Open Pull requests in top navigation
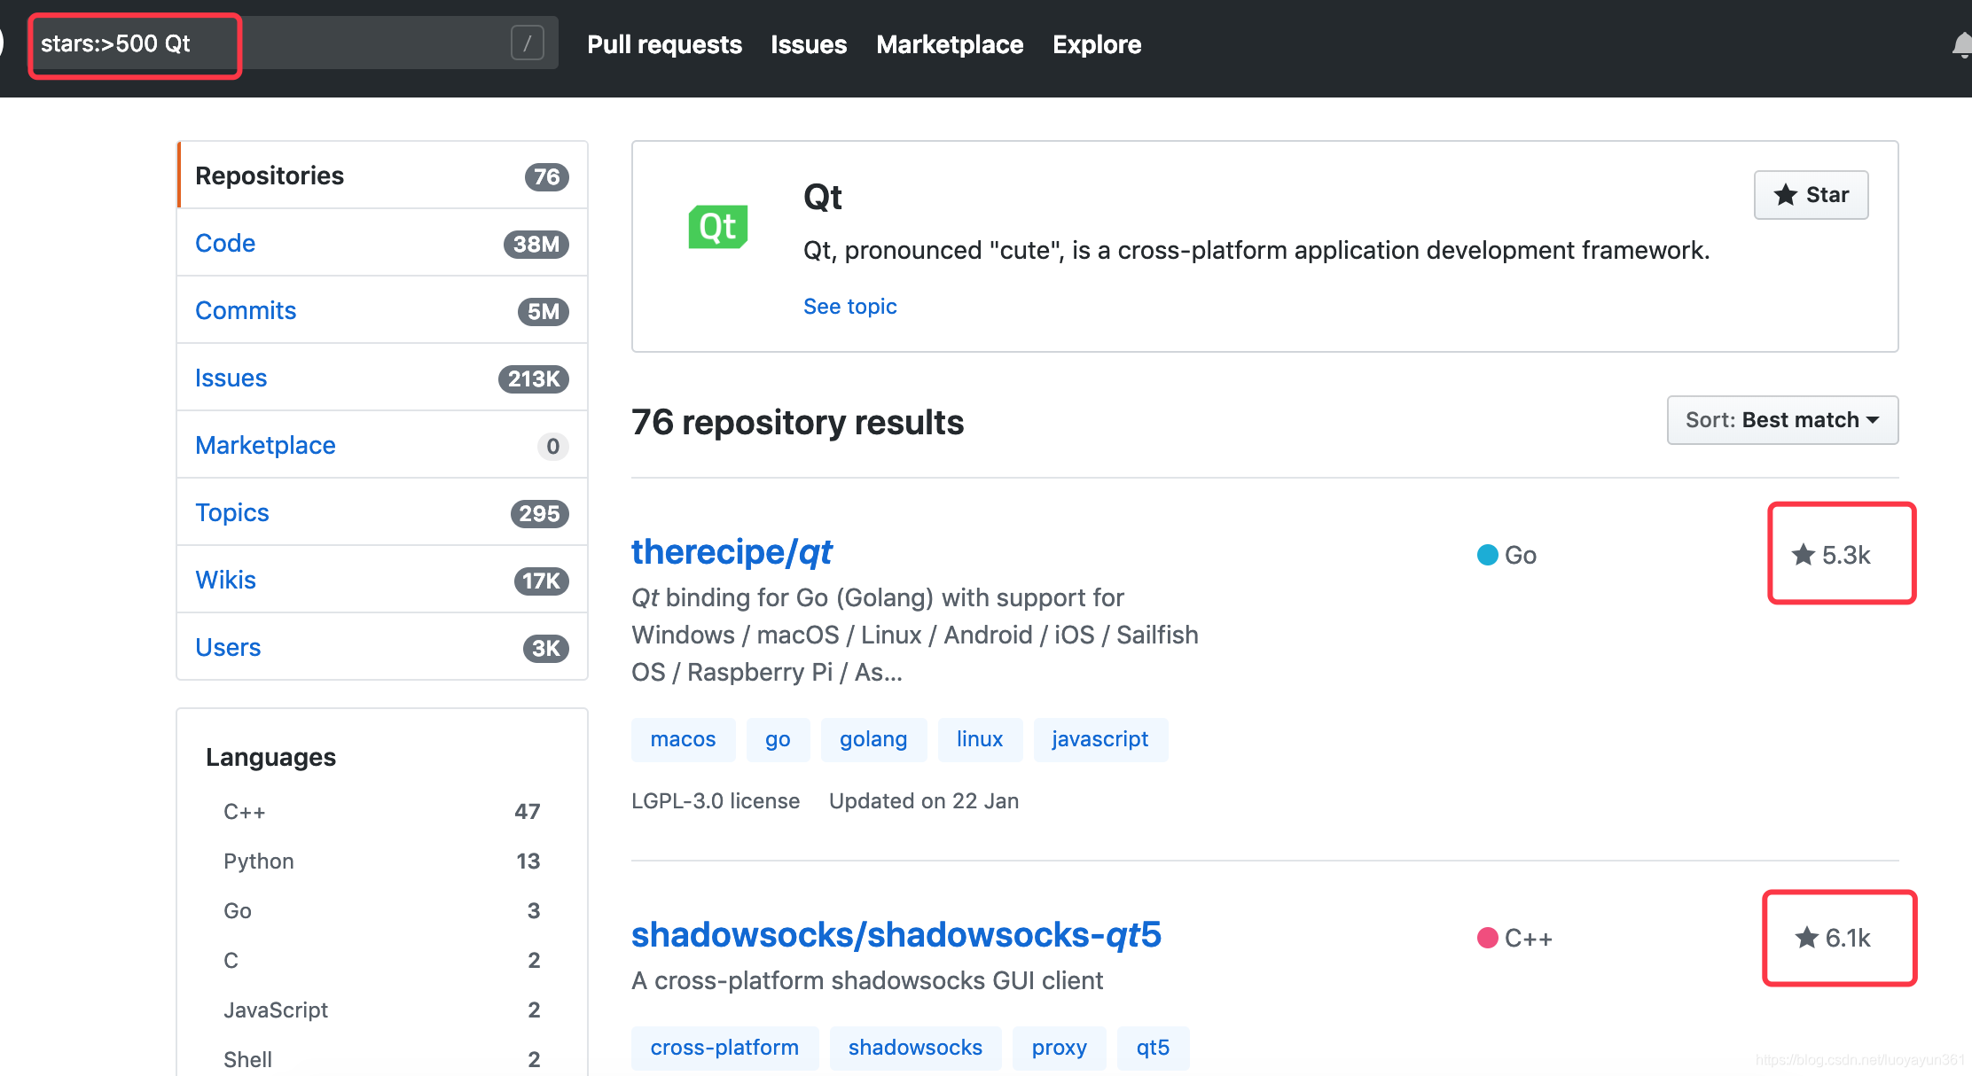This screenshot has height=1076, width=1972. [664, 44]
